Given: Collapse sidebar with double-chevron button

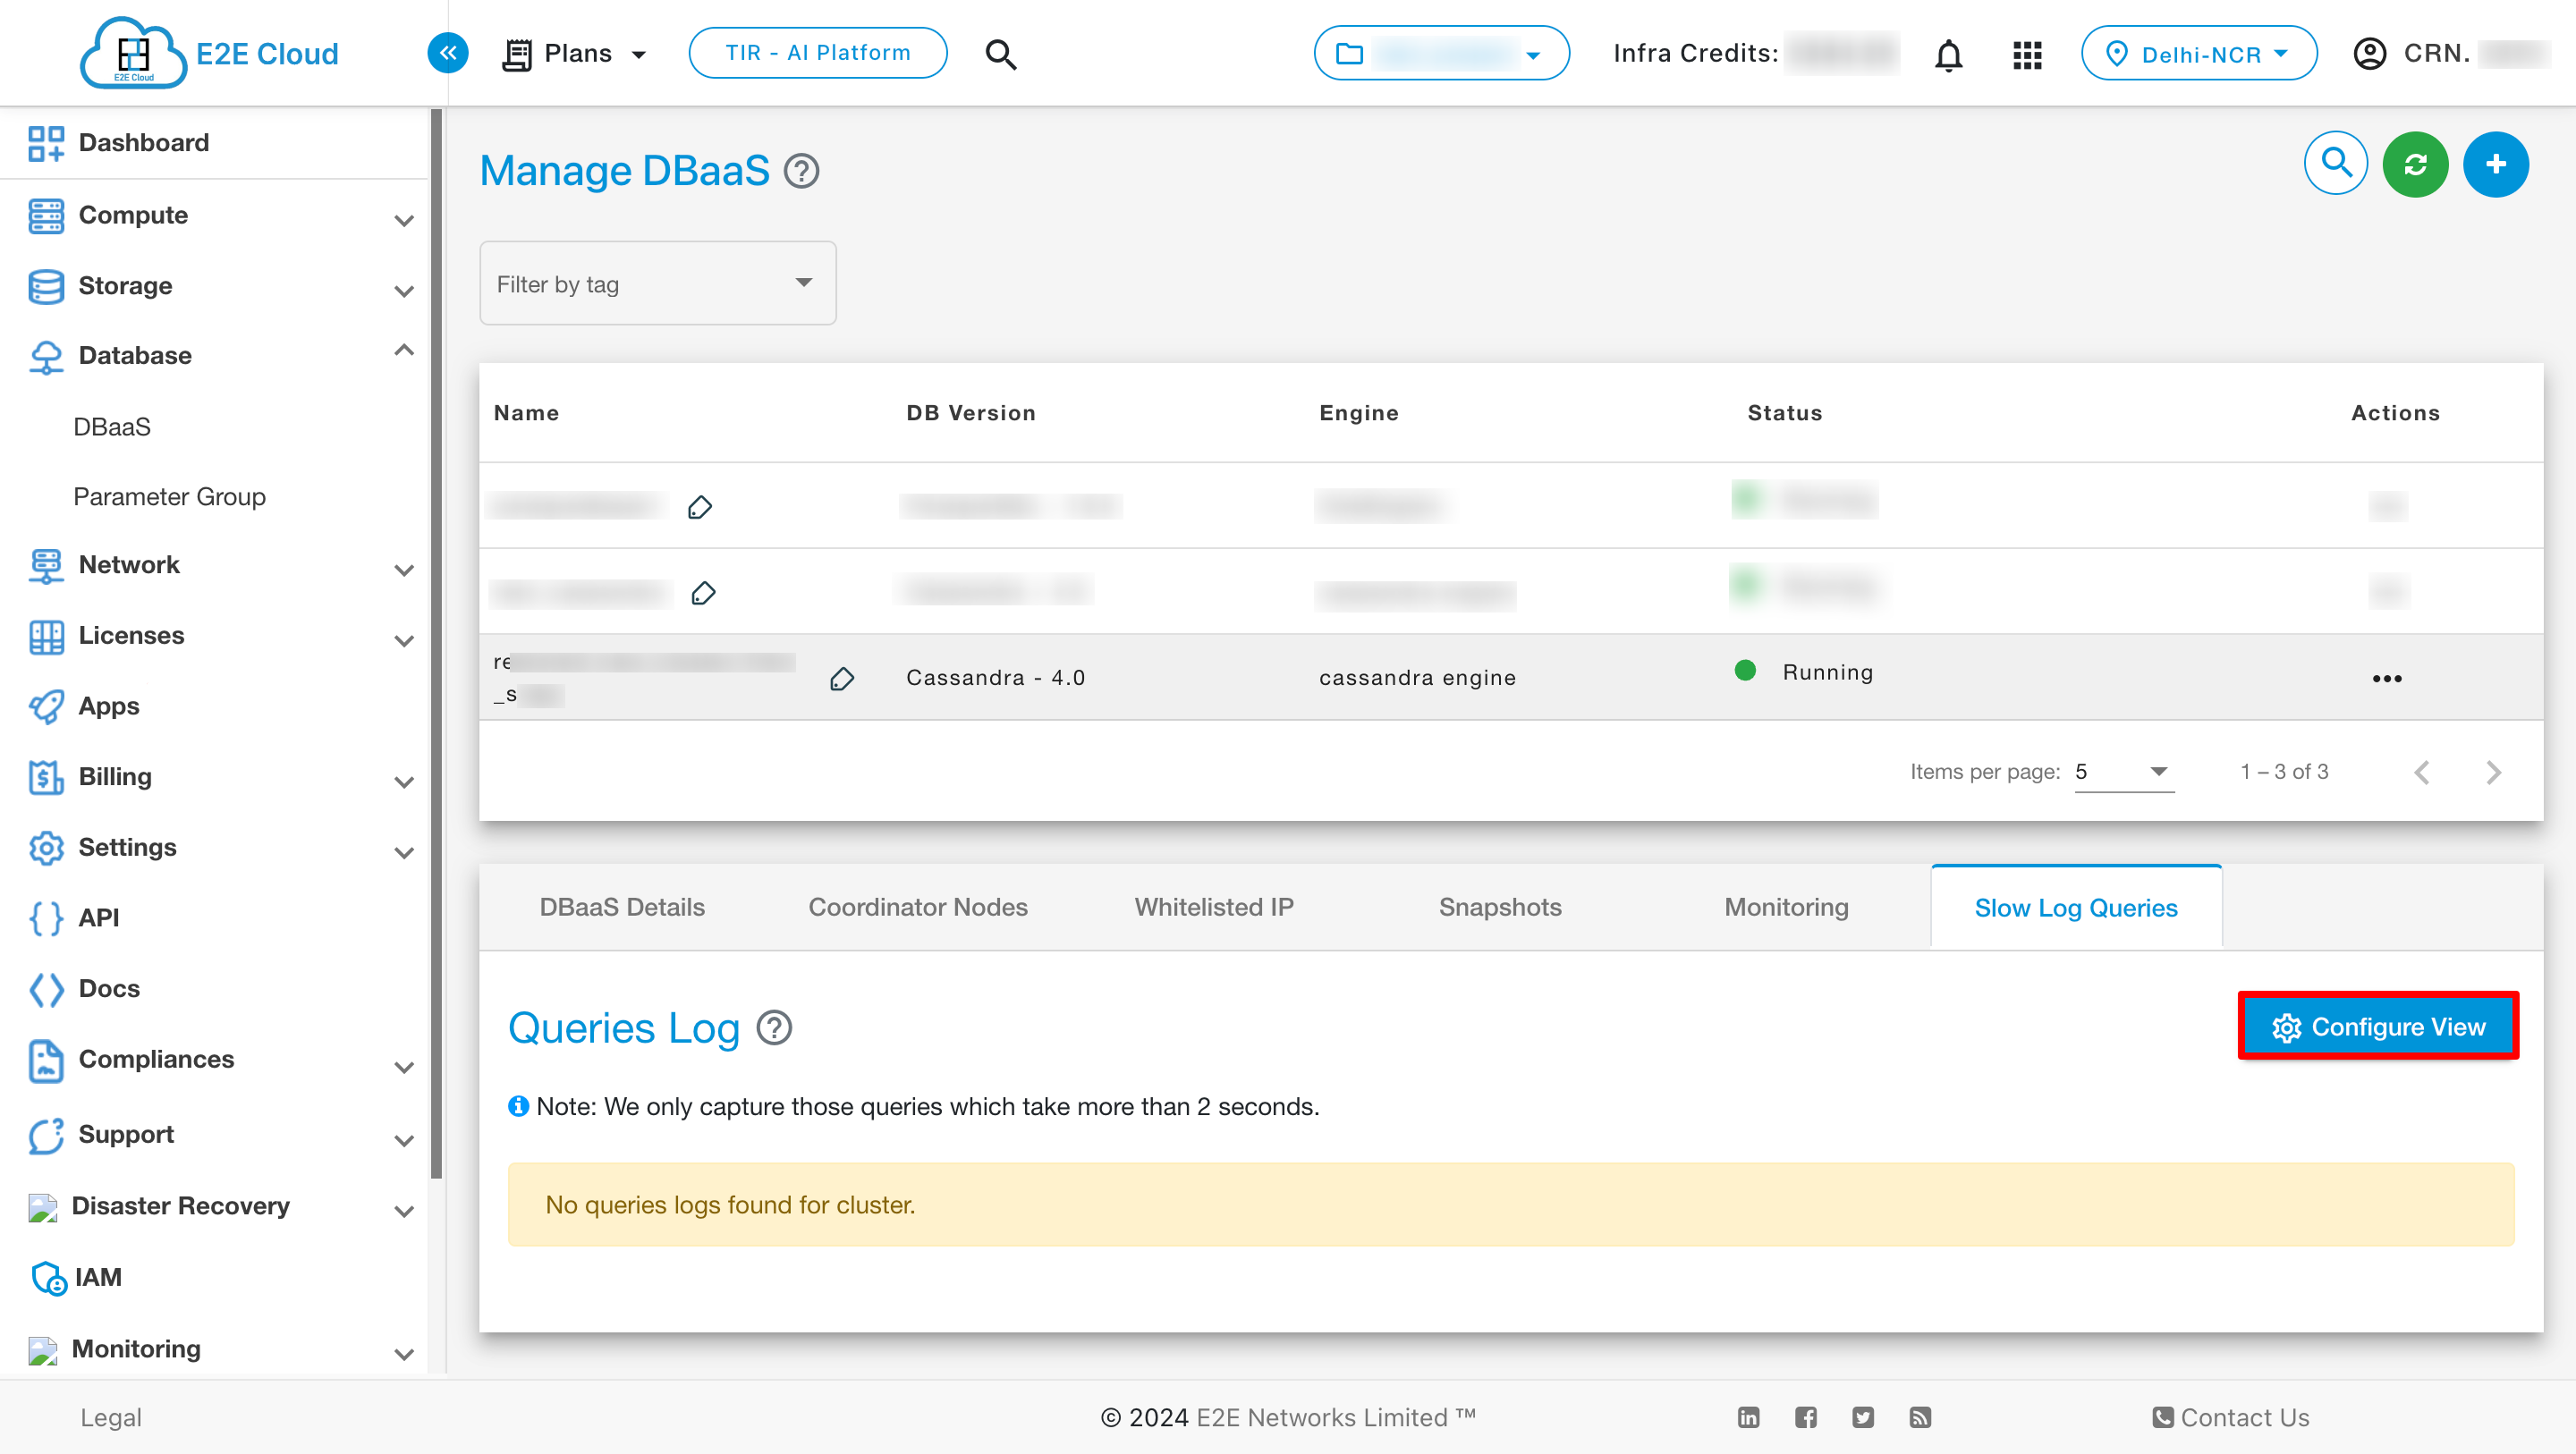Looking at the screenshot, I should click(448, 53).
